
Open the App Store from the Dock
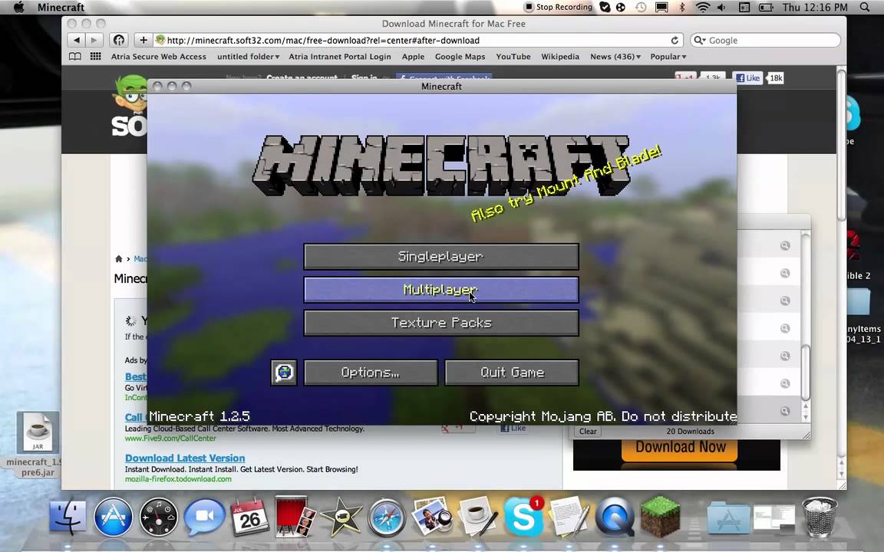tap(113, 517)
